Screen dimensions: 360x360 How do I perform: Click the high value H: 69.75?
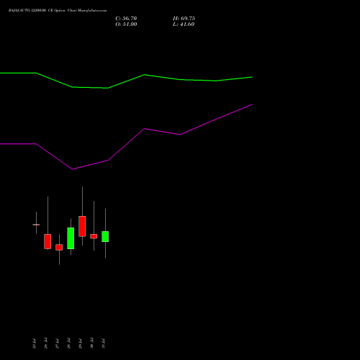point(184,19)
